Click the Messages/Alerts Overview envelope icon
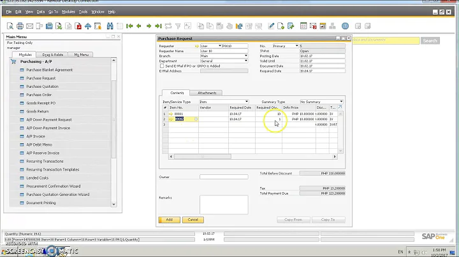Screen dimensions: 459x257 click(x=313, y=26)
